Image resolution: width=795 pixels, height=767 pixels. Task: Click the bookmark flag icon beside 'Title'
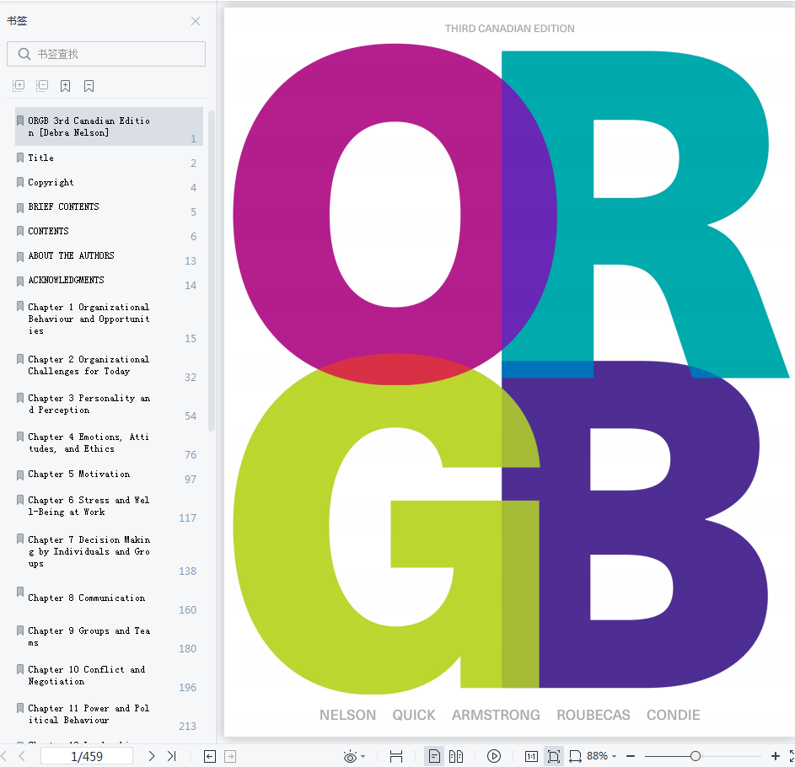tap(20, 158)
